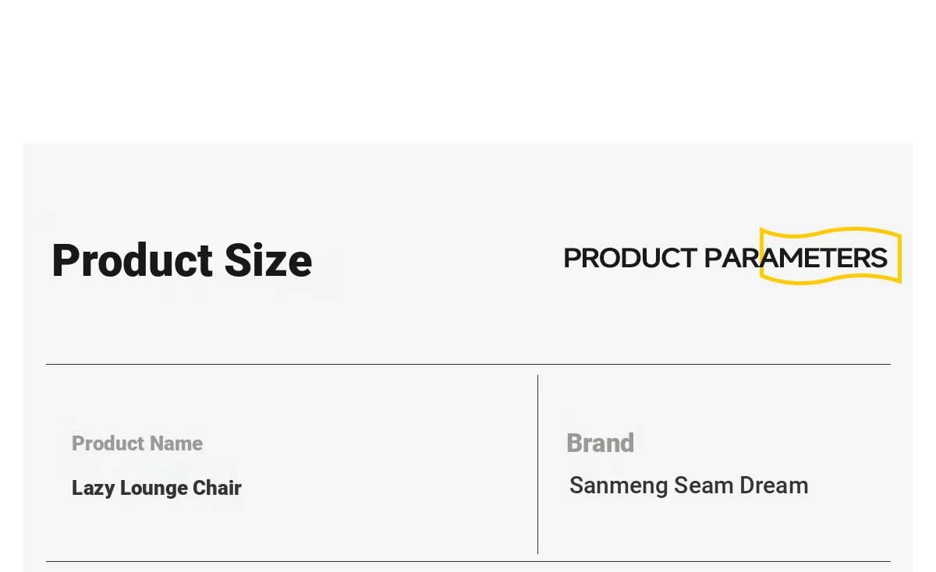Click the blank white area above panel

[x=468, y=70]
